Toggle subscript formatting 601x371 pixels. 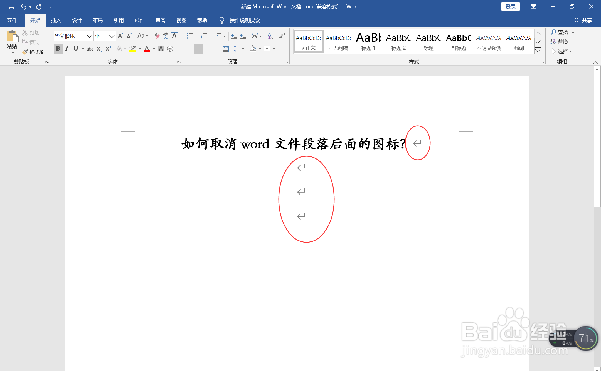[x=99, y=49]
